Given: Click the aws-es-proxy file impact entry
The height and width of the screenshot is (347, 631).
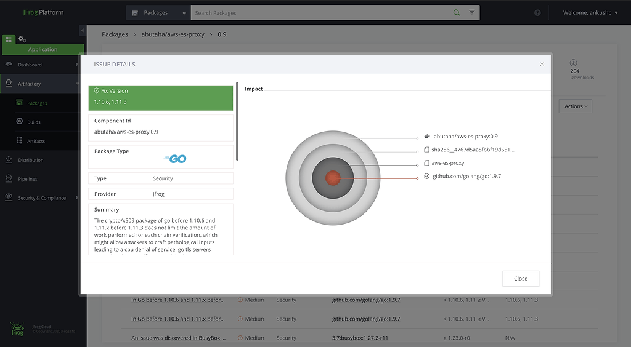Looking at the screenshot, I should 447,163.
